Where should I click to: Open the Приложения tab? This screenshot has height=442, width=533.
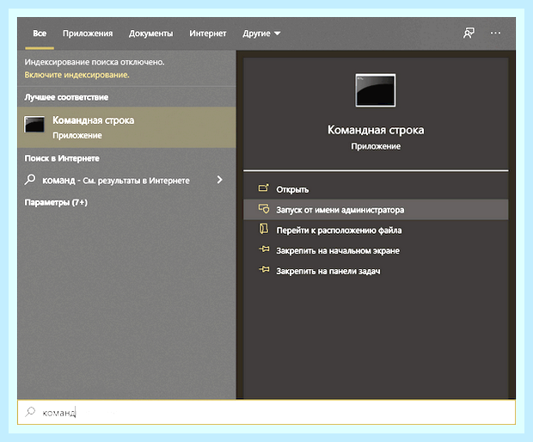click(x=88, y=34)
